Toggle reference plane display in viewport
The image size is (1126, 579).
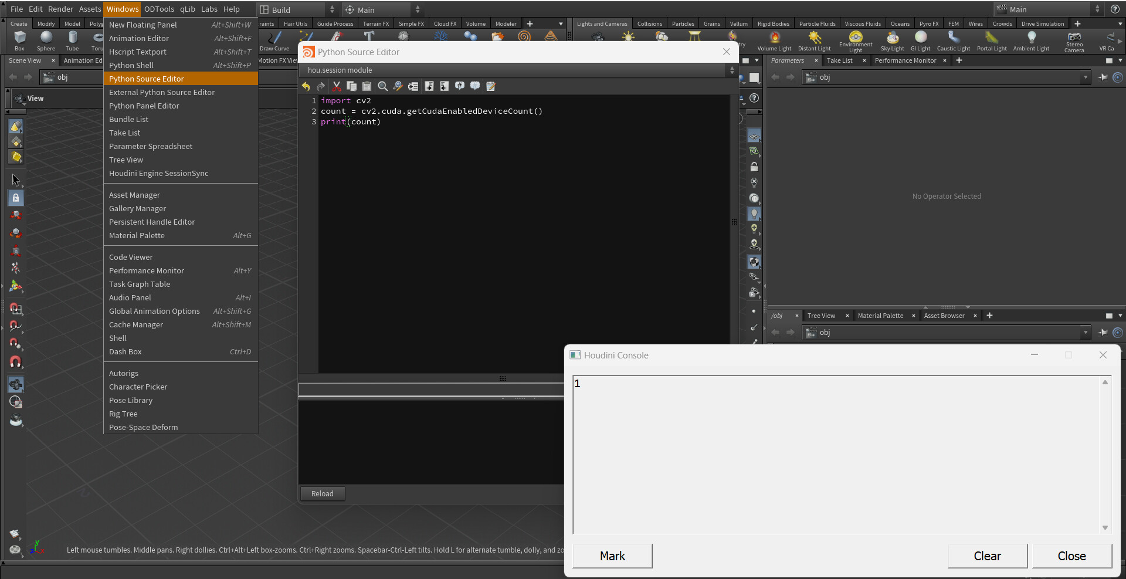[754, 137]
